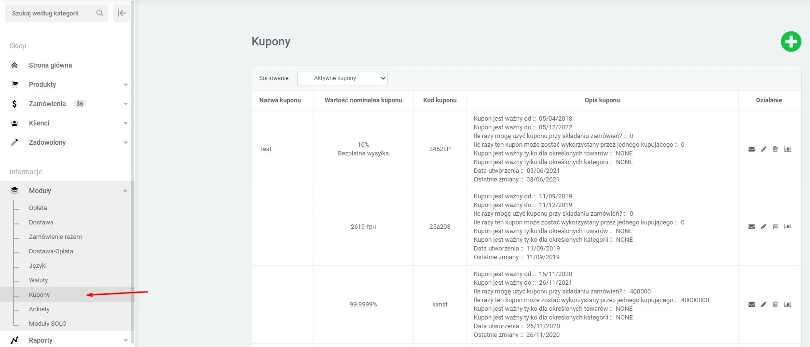Click the 2619 грн coupon value
Image resolution: width=810 pixels, height=347 pixels.
click(x=363, y=227)
